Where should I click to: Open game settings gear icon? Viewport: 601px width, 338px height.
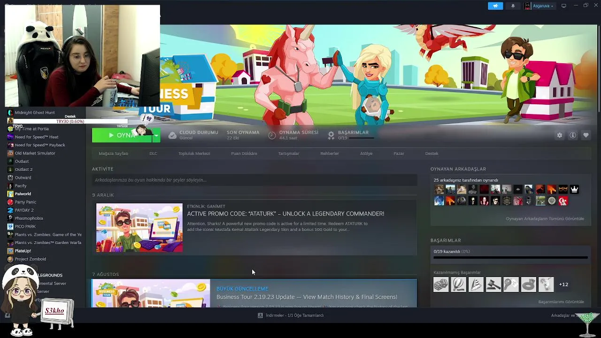coord(559,135)
